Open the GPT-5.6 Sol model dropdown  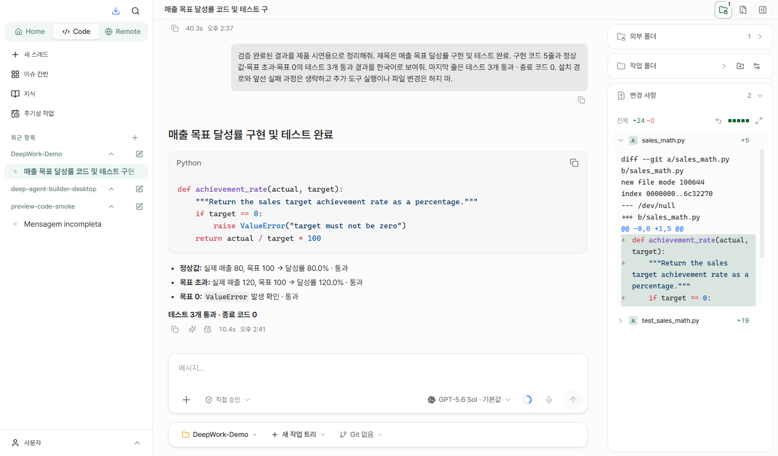point(469,400)
